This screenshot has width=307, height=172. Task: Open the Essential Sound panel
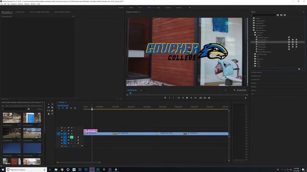click(256, 76)
